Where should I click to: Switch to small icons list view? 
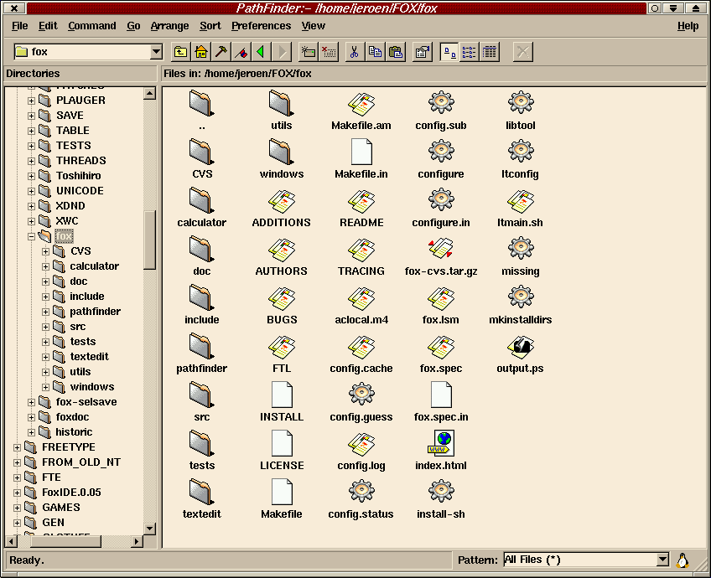[x=469, y=52]
